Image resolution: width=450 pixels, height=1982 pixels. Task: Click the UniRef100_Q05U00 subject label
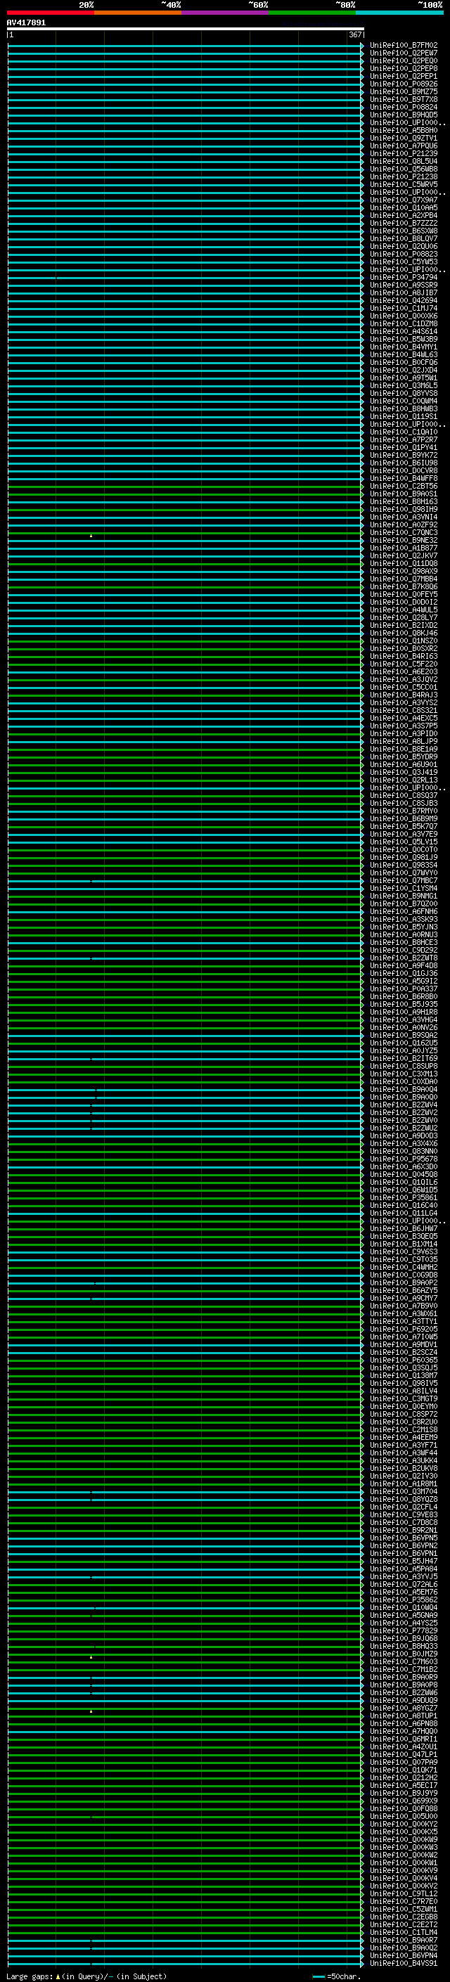click(x=403, y=1816)
